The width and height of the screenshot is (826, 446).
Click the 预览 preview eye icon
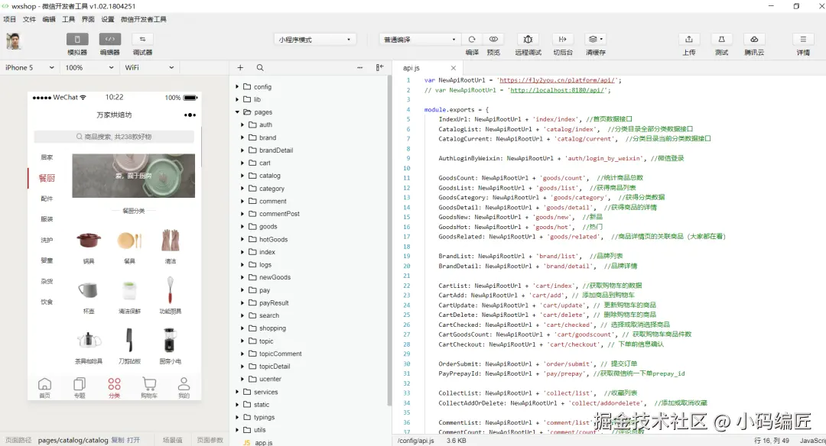point(493,39)
